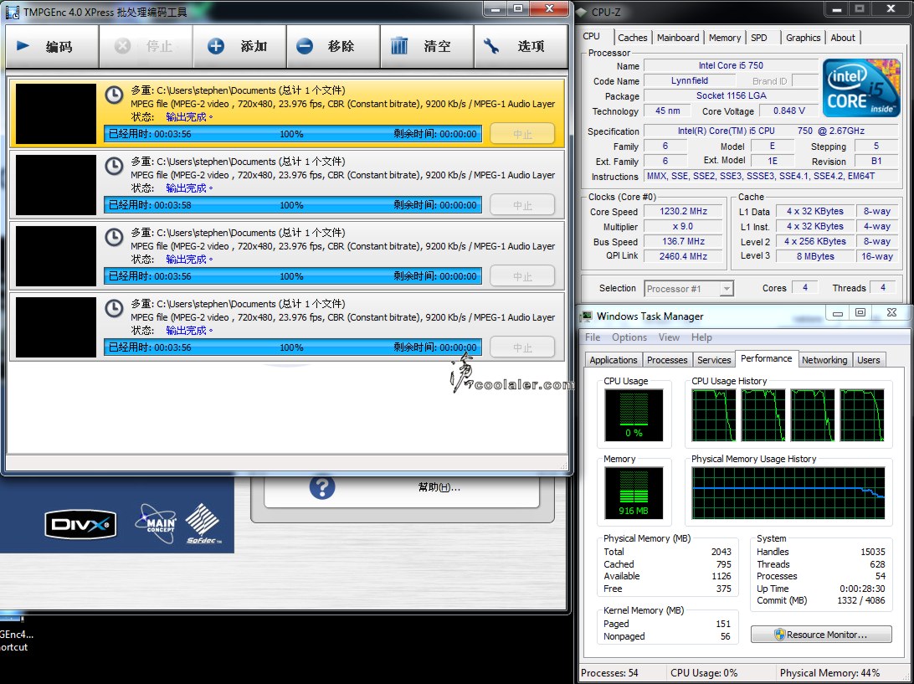Click the Multiplier value "x 9.0"
The height and width of the screenshot is (684, 914).
[683, 226]
